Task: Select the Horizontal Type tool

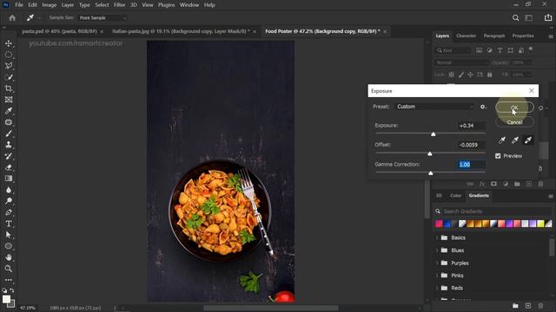Action: click(9, 224)
